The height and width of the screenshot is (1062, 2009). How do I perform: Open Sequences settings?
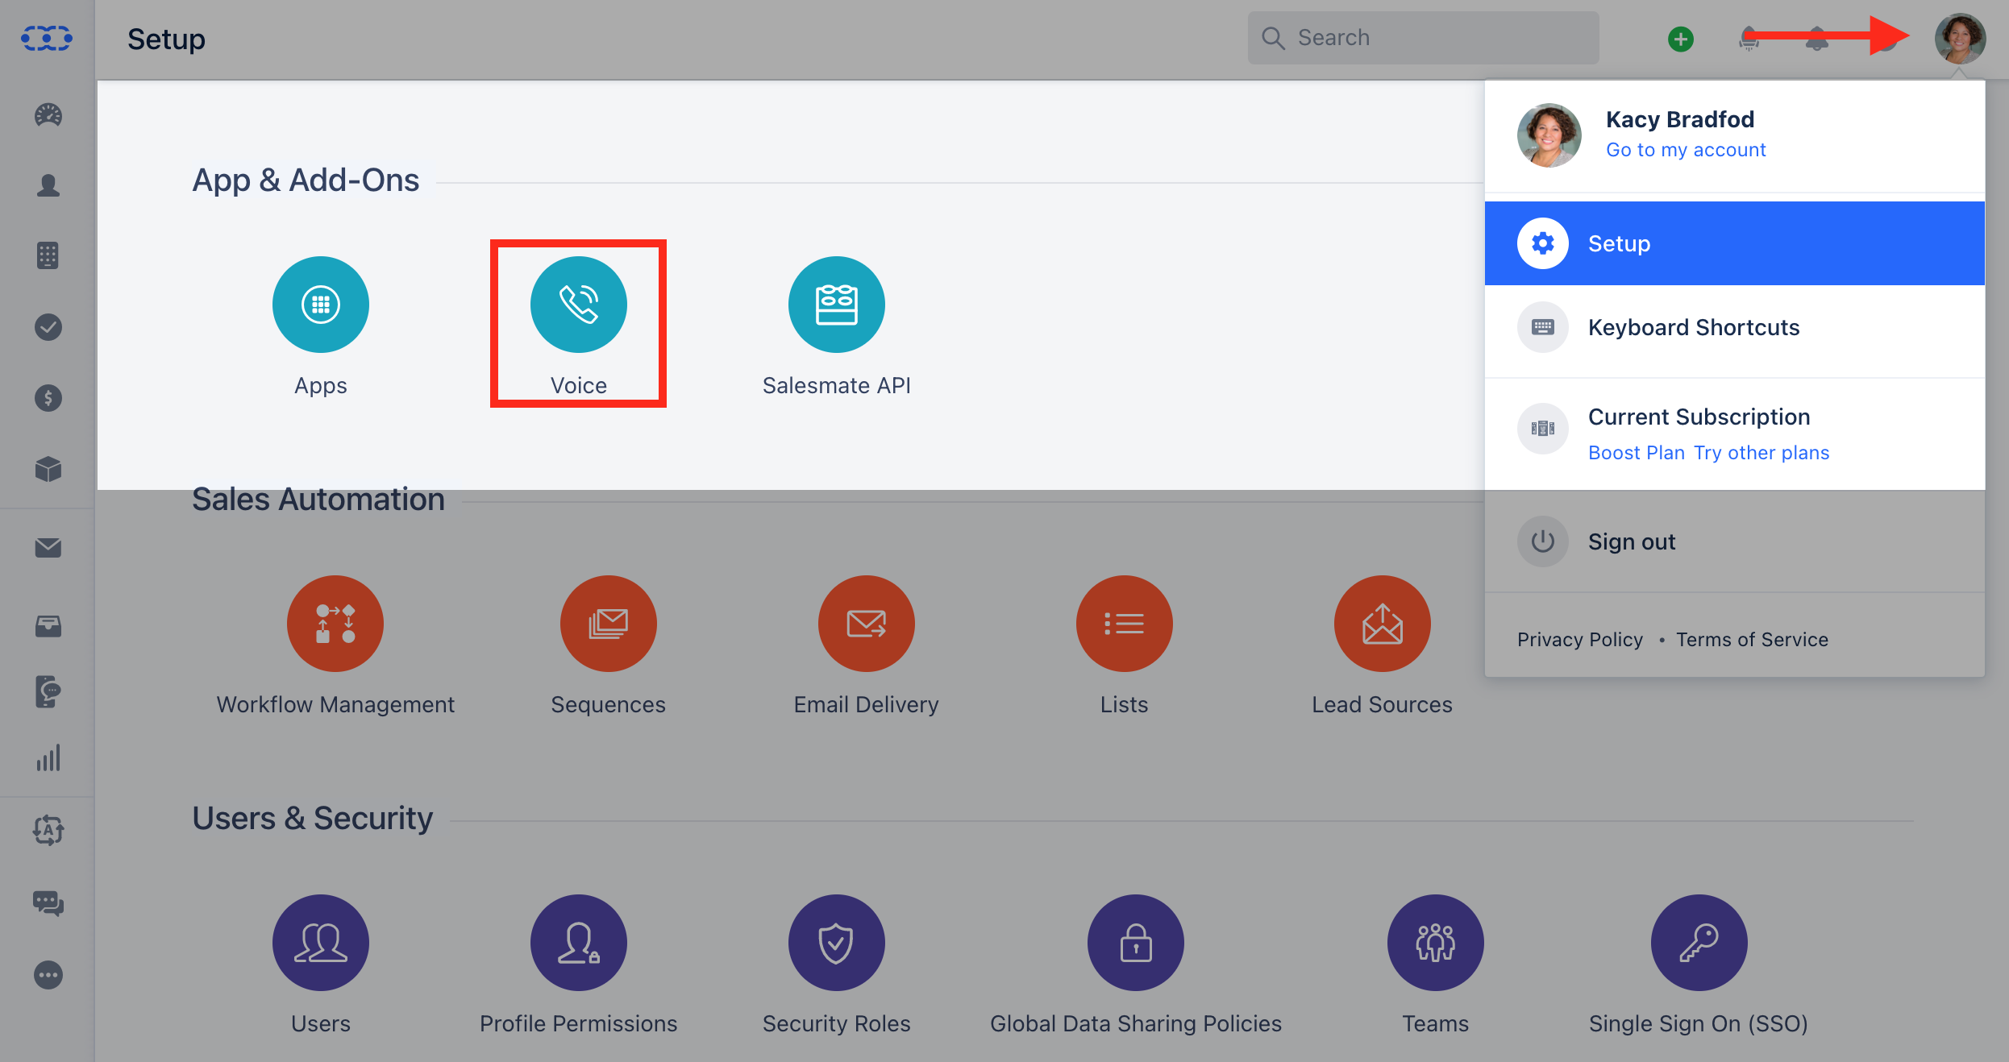609,624
